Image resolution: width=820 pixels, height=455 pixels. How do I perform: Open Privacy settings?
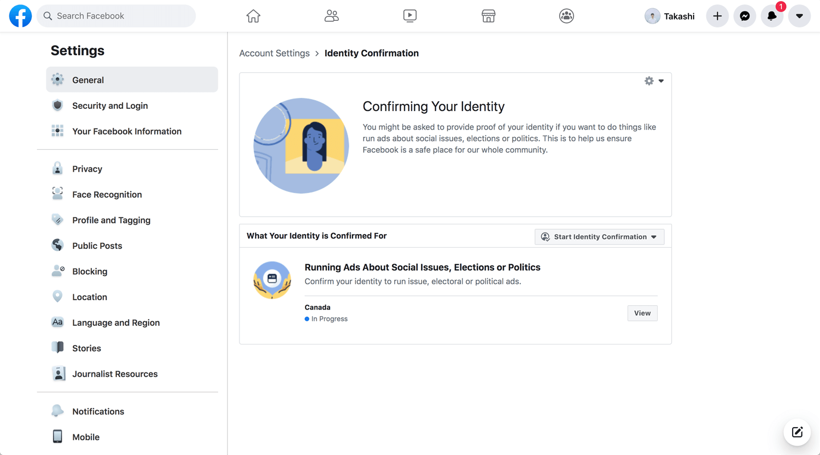pyautogui.click(x=132, y=169)
